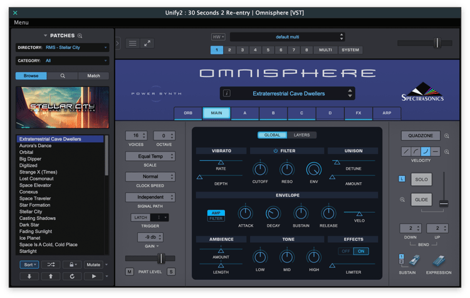The image size is (470, 298).
Task: Switch to the ARP tab
Action: (387, 113)
